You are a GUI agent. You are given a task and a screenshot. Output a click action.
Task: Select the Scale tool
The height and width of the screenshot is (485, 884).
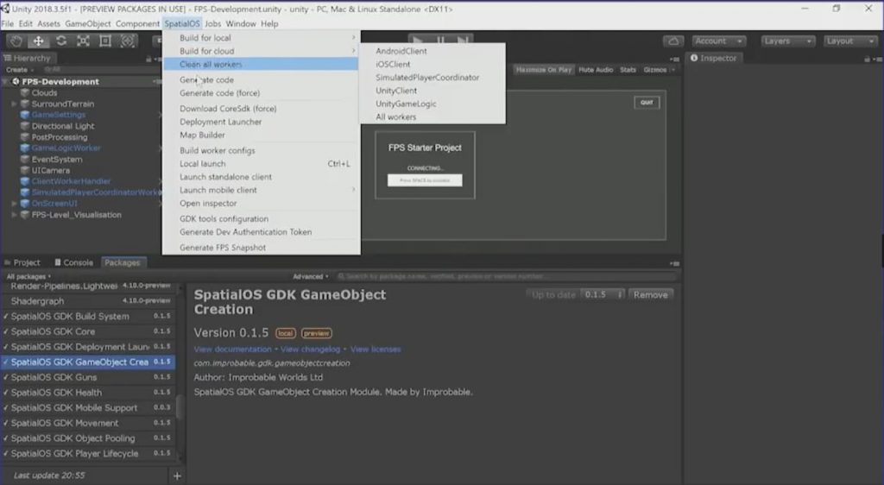tap(83, 41)
